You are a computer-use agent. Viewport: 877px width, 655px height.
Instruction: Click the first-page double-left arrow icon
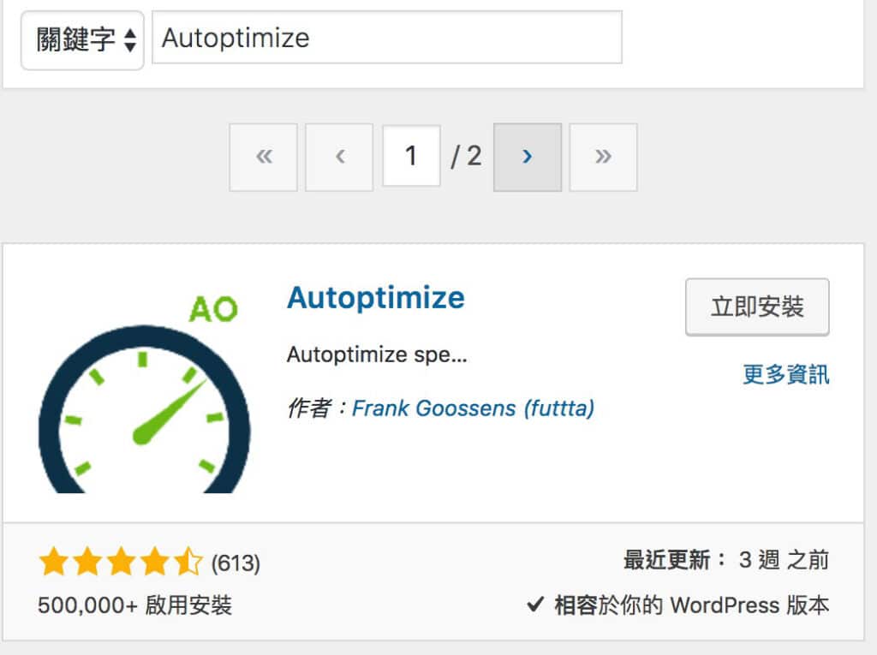pos(263,157)
